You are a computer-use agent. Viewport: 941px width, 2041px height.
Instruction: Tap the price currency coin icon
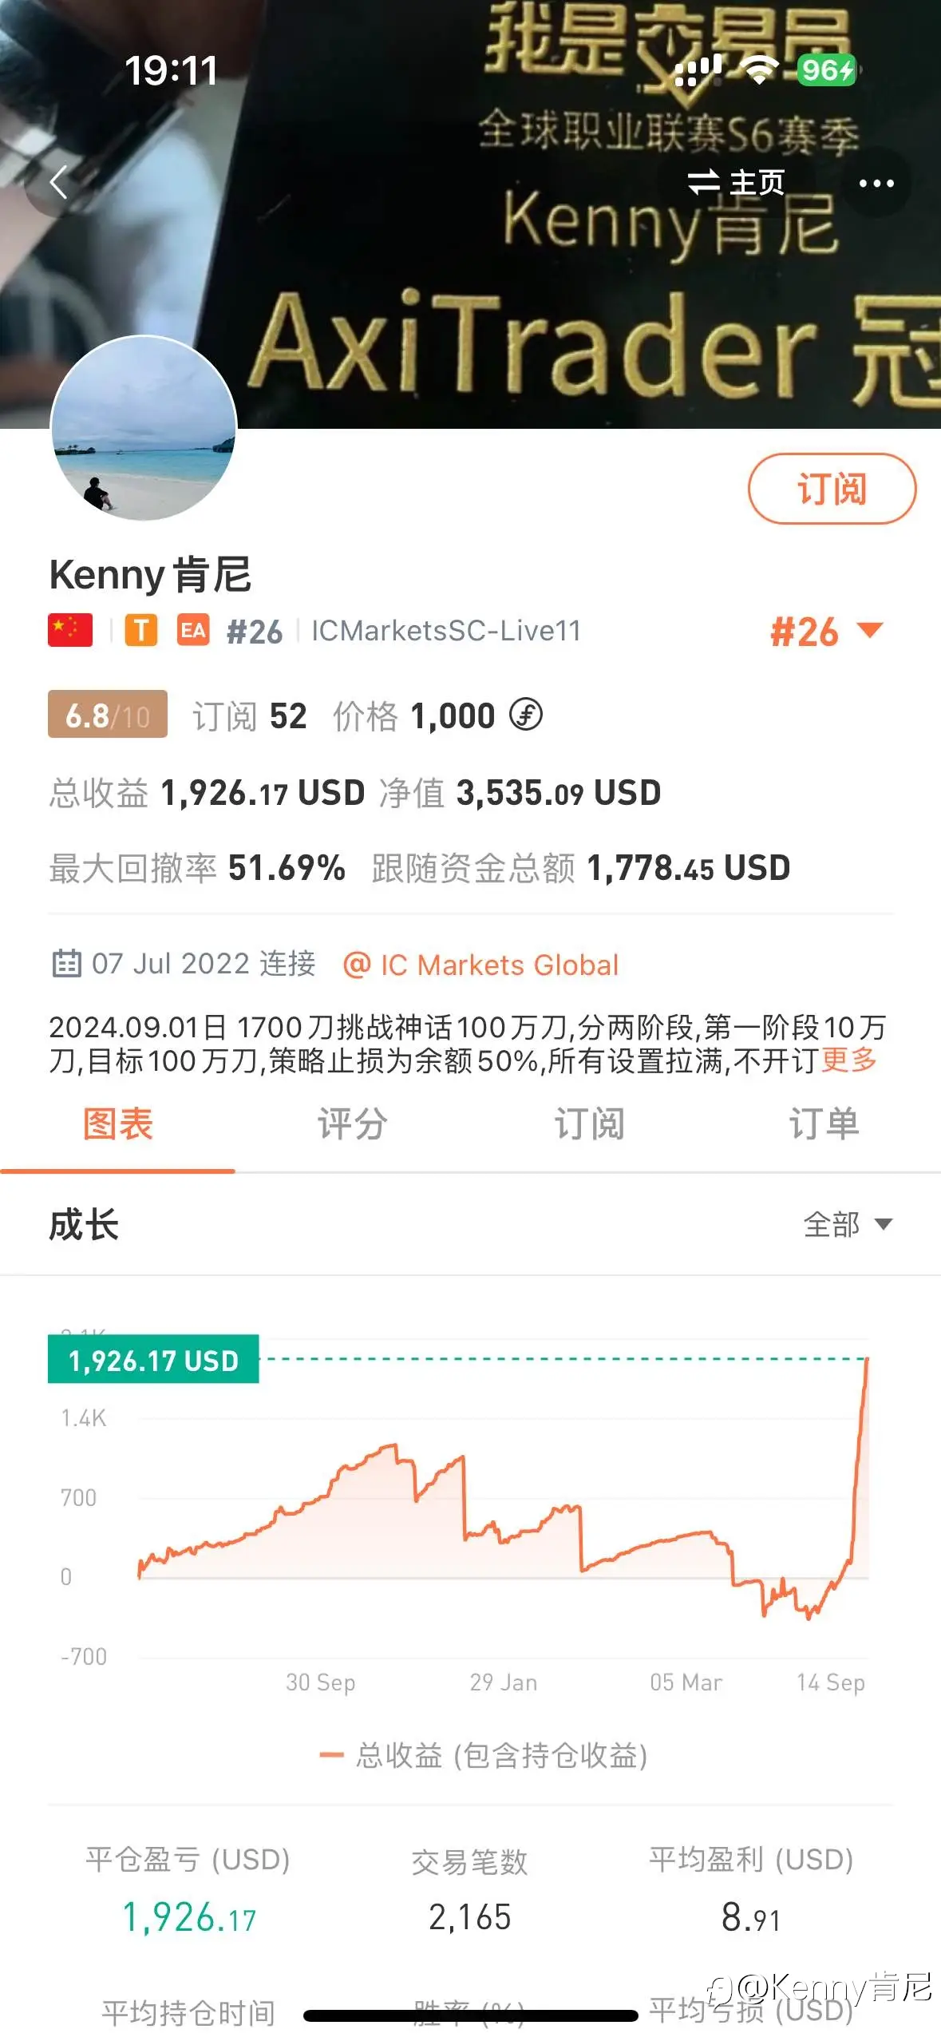coord(526,715)
